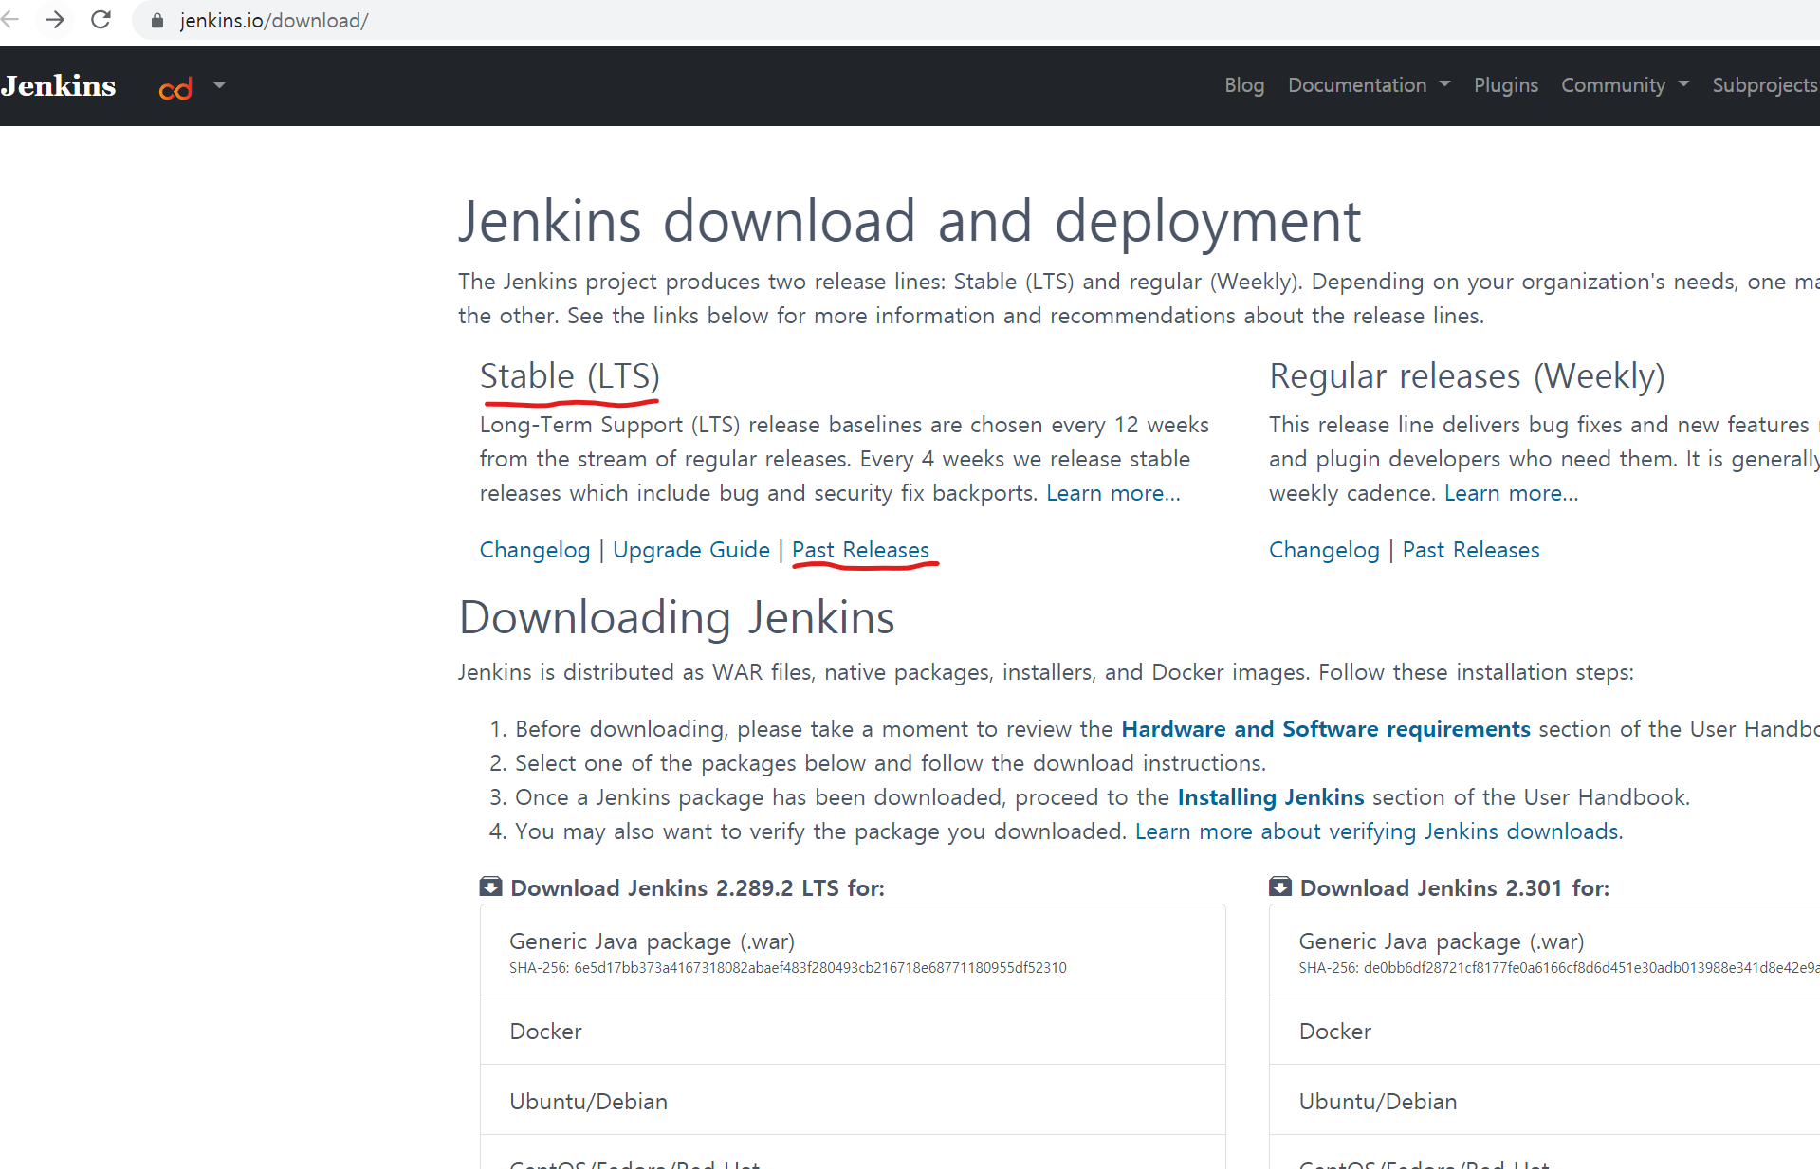Click 'Download Jenkins 2.289.2 LTS for:' label
This screenshot has height=1169, width=1820.
pyautogui.click(x=698, y=888)
